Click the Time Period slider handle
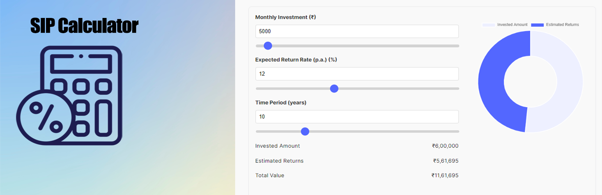The image size is (602, 195). tap(305, 131)
